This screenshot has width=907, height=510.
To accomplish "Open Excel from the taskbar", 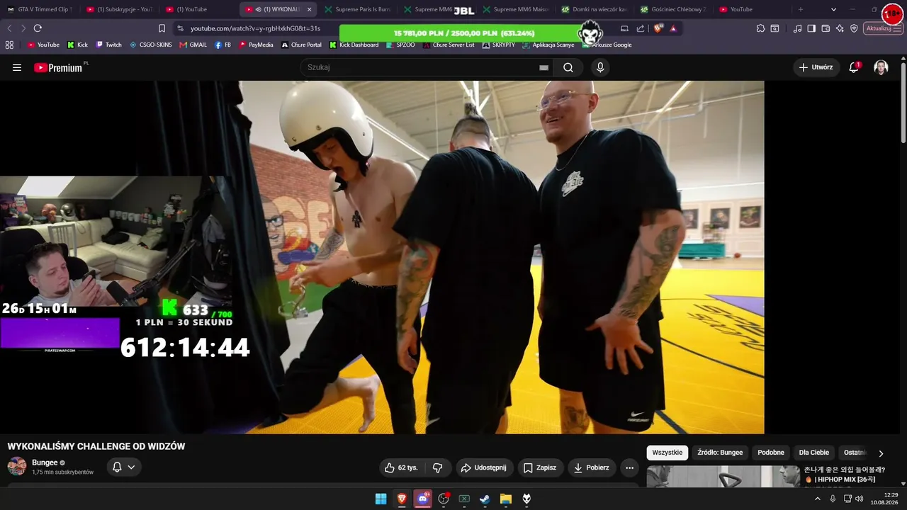I will 464,499.
